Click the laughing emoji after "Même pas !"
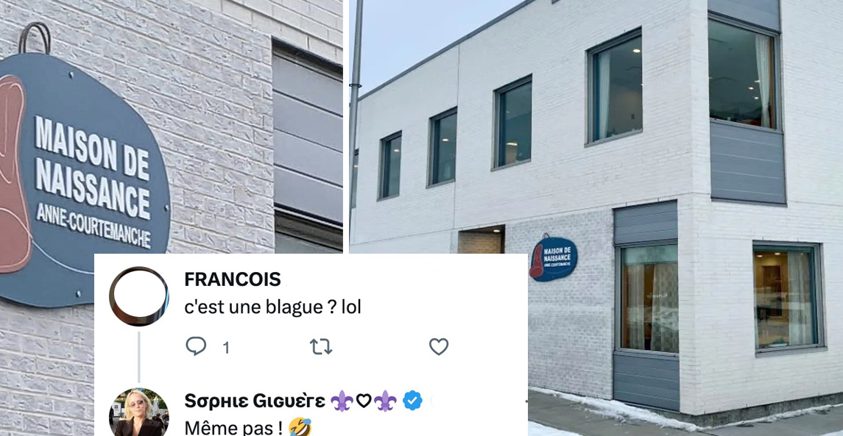 click(300, 427)
